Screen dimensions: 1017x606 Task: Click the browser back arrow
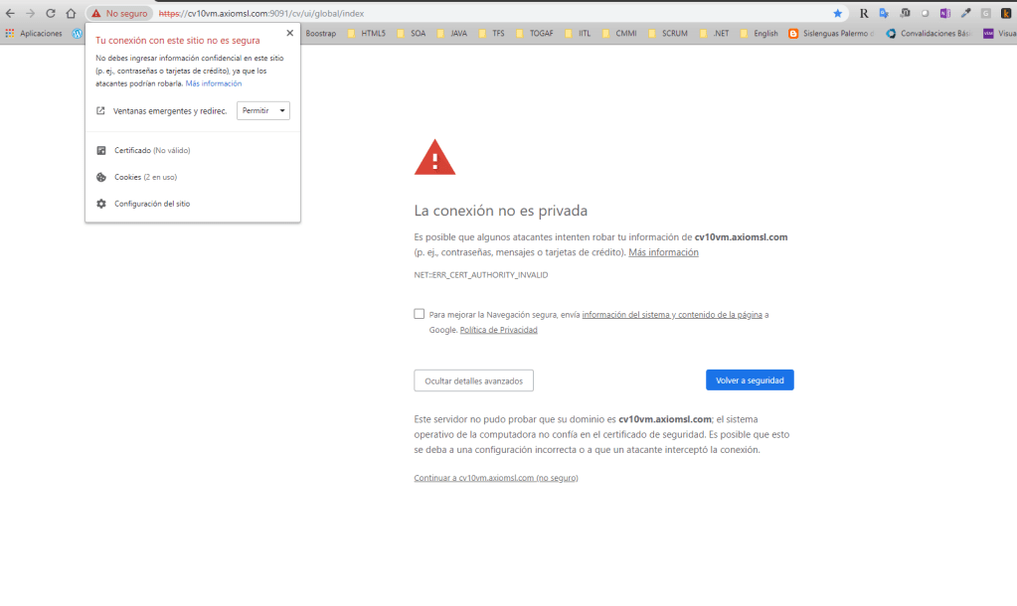pos(10,13)
